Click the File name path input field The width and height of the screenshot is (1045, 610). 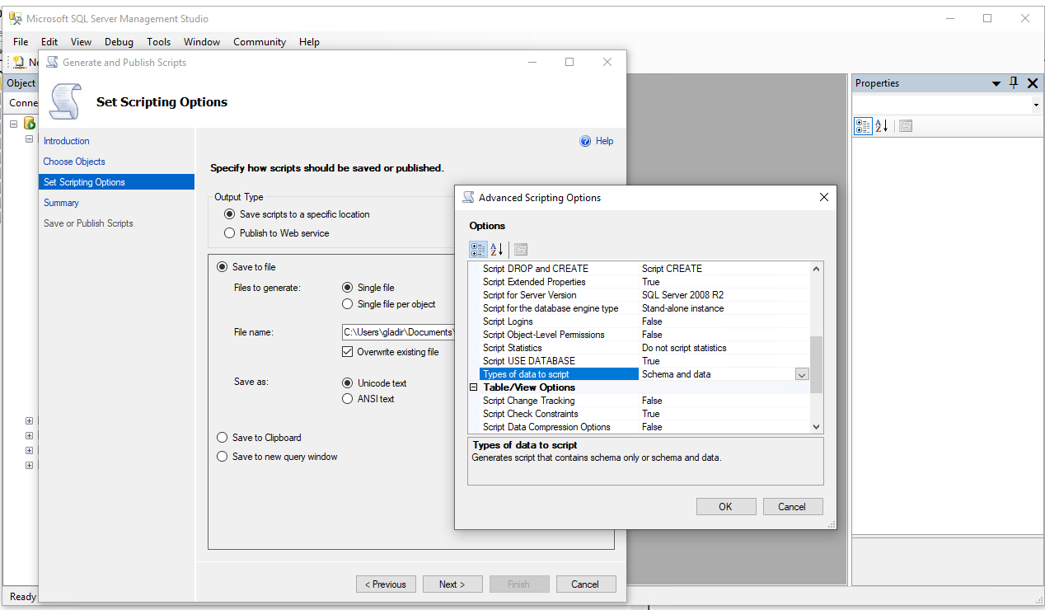(398, 332)
